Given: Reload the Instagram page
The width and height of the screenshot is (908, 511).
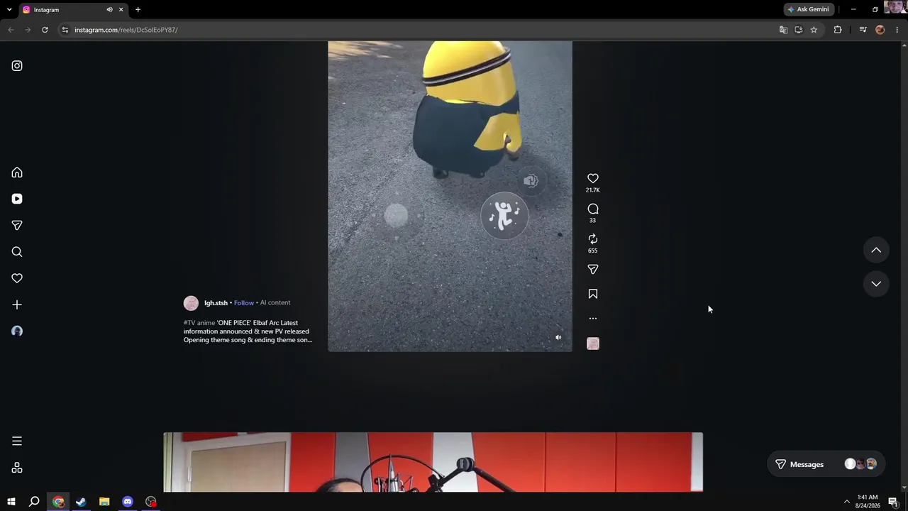Looking at the screenshot, I should tap(45, 30).
